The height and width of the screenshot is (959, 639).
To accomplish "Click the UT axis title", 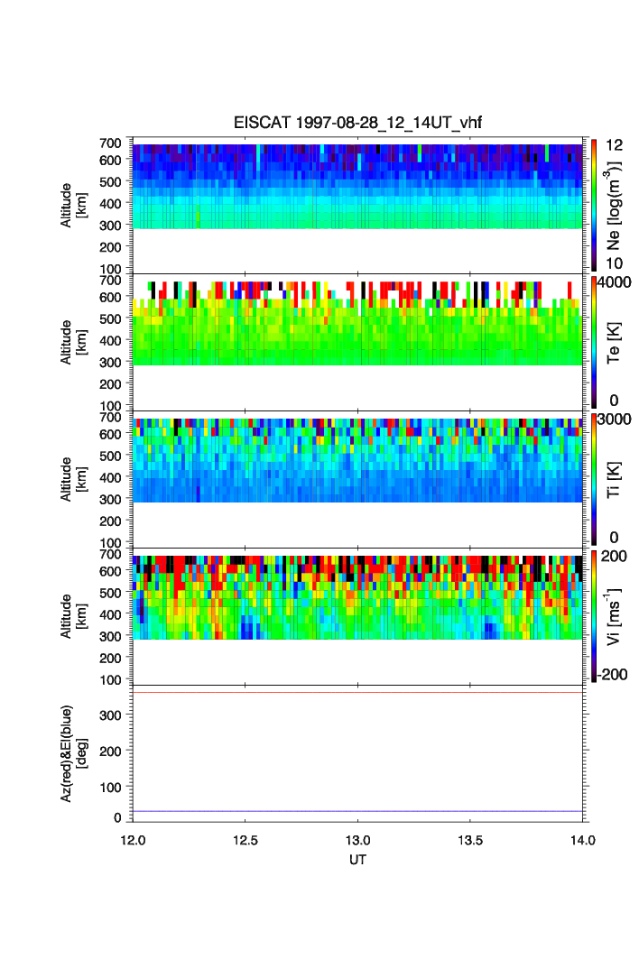I will (357, 860).
